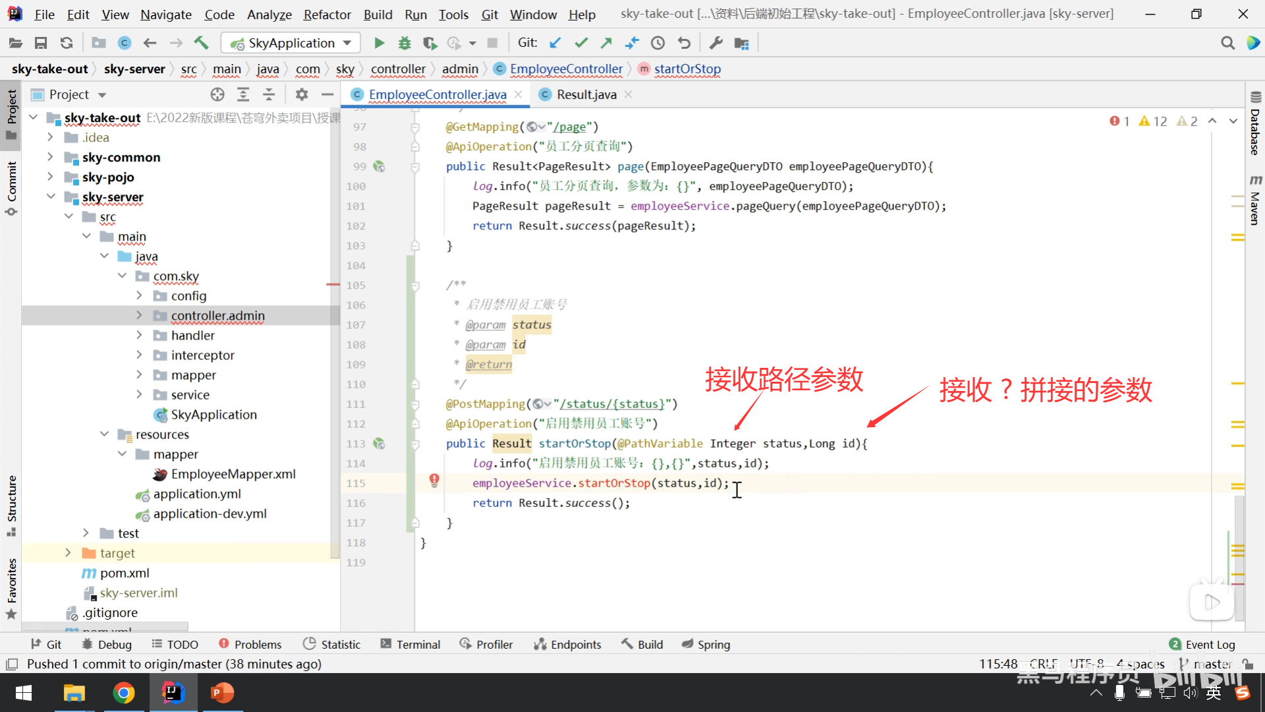
Task: Switch to the Result.java tab
Action: [x=586, y=94]
